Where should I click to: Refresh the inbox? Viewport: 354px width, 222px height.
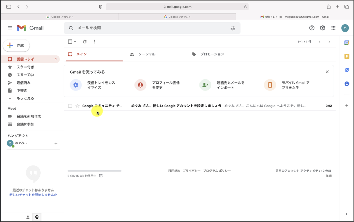85,42
